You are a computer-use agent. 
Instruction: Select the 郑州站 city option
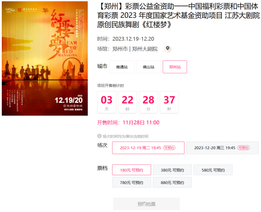tap(175, 67)
